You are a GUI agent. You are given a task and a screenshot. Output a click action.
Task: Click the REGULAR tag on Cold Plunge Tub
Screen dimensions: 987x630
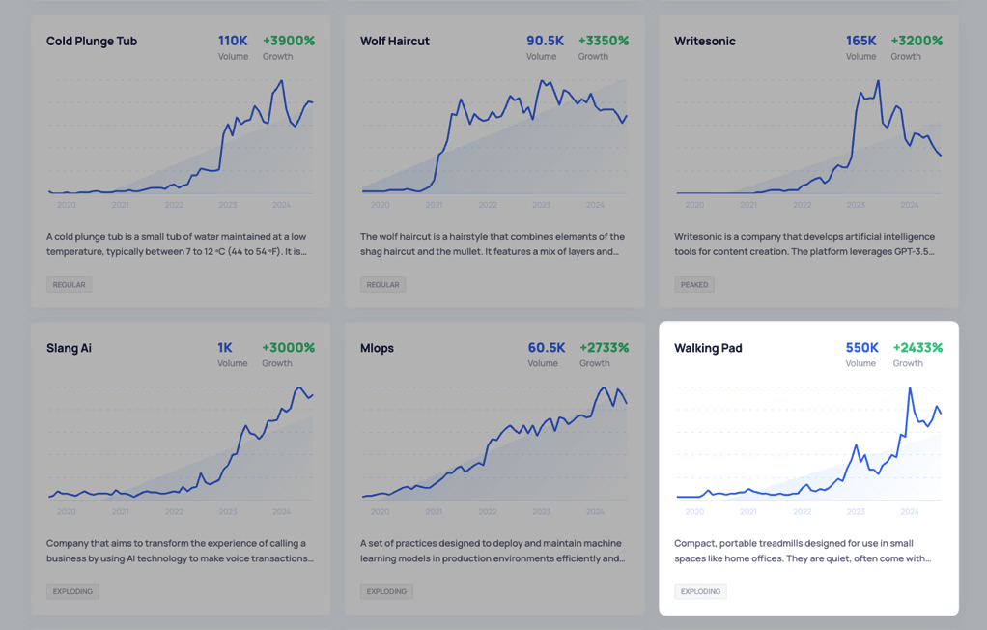click(x=69, y=285)
